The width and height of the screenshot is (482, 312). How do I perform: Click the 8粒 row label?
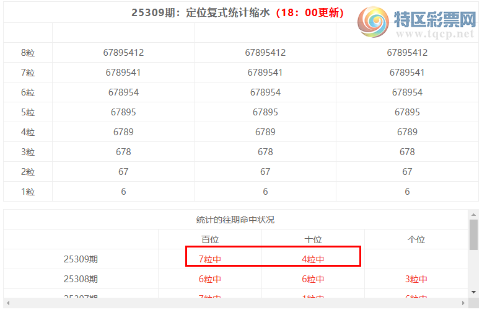pos(28,53)
